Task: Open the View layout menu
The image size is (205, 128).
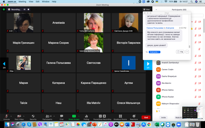Action: click(146, 9)
